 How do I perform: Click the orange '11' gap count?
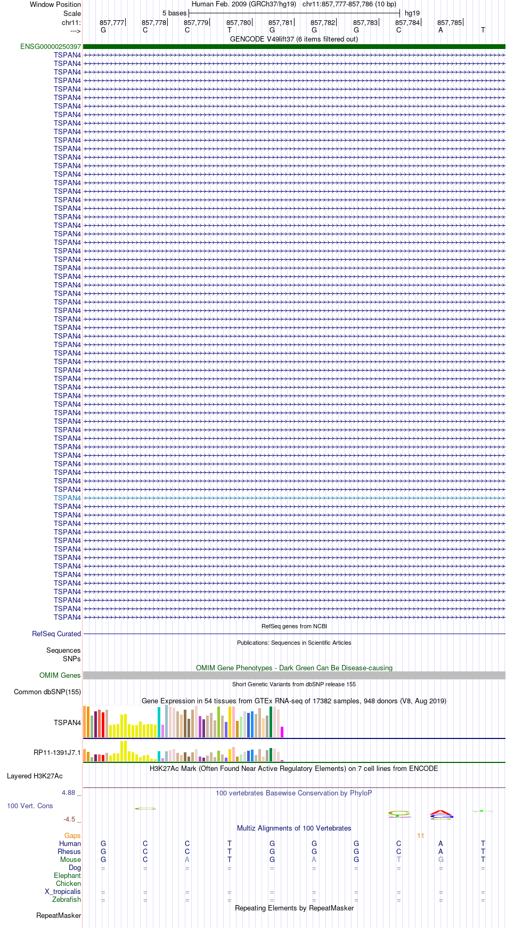point(421,836)
